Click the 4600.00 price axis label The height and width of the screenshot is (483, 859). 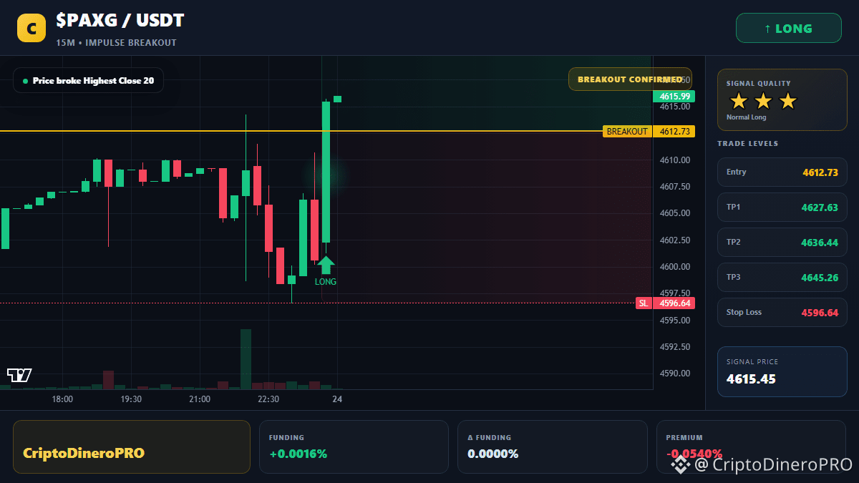pyautogui.click(x=675, y=267)
